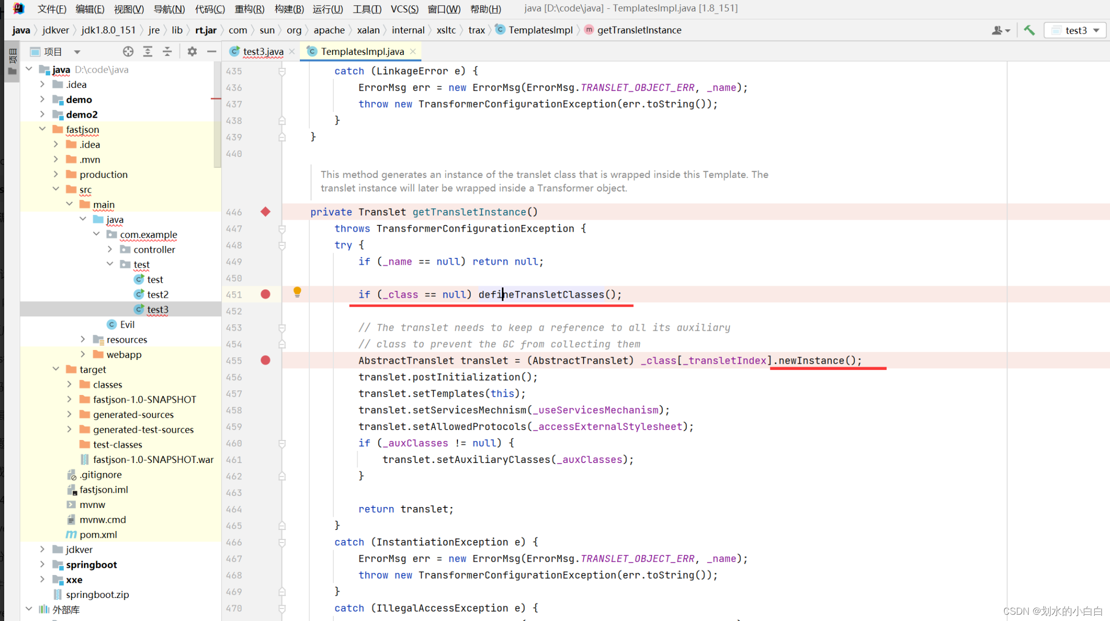The width and height of the screenshot is (1110, 621).
Task: Click the yellow lightbulb intention icon
Action: pos(297,291)
